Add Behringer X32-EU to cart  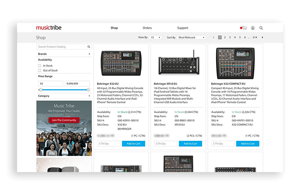pos(134,144)
